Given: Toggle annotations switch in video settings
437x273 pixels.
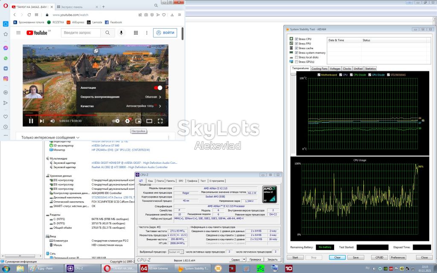Looking at the screenshot, I should [158, 88].
